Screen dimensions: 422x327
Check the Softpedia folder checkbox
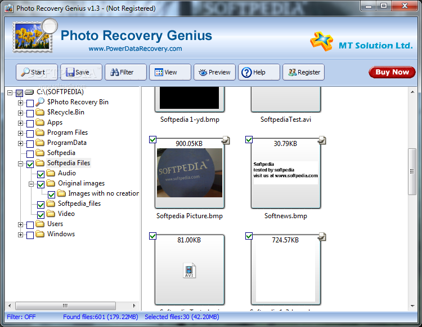click(30, 154)
